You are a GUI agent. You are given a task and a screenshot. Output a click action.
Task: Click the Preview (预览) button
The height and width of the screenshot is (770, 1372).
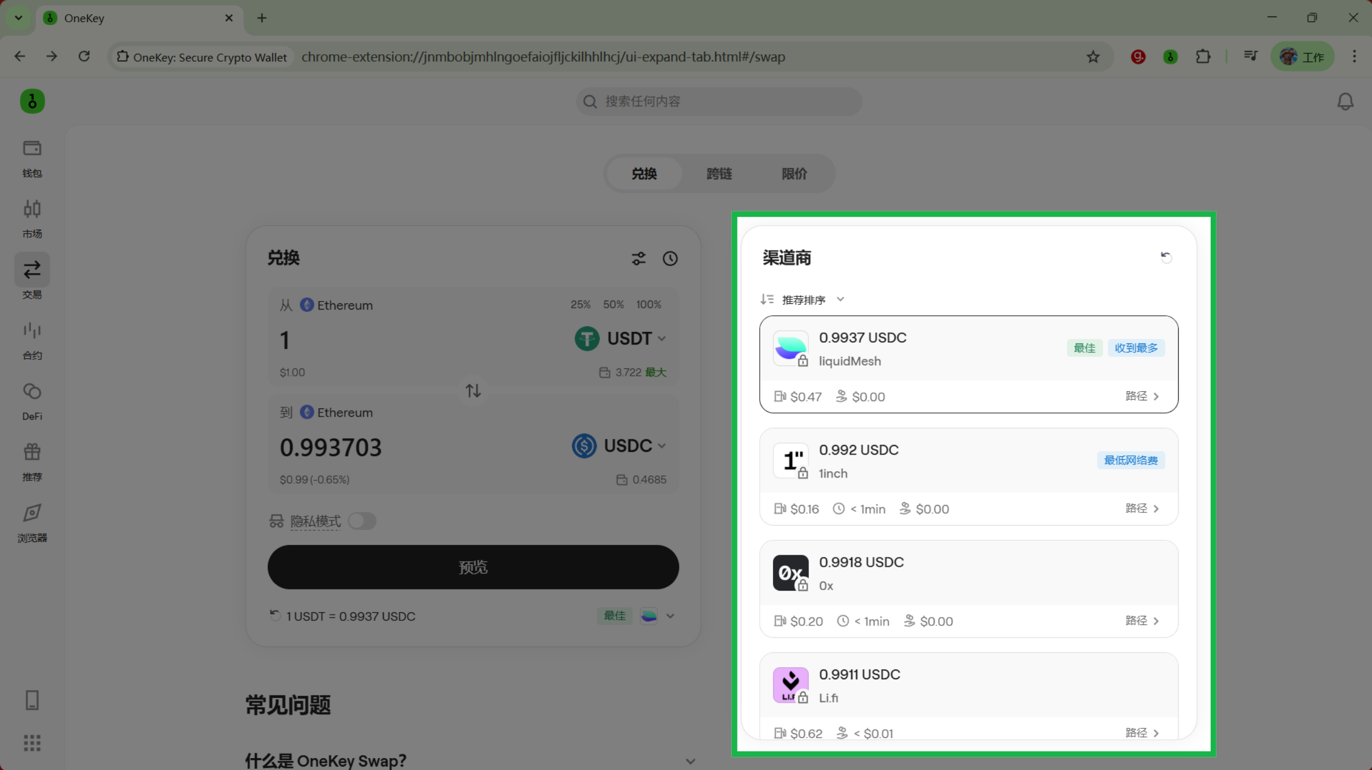473,567
